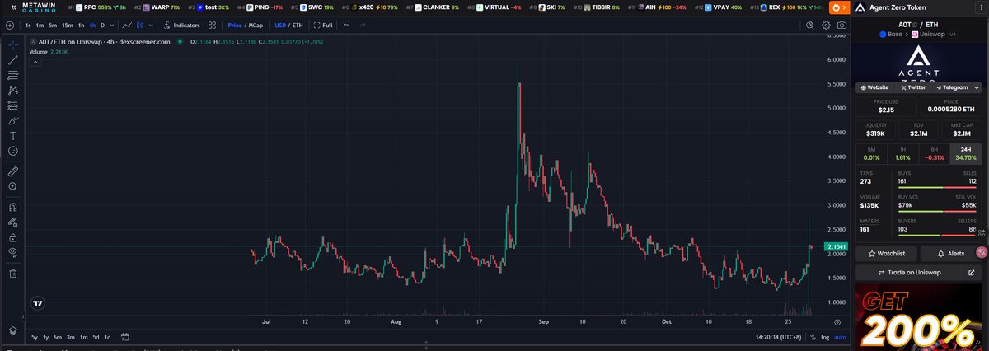Click the TradingView logo badge
This screenshot has width=989, height=351.
point(36,303)
